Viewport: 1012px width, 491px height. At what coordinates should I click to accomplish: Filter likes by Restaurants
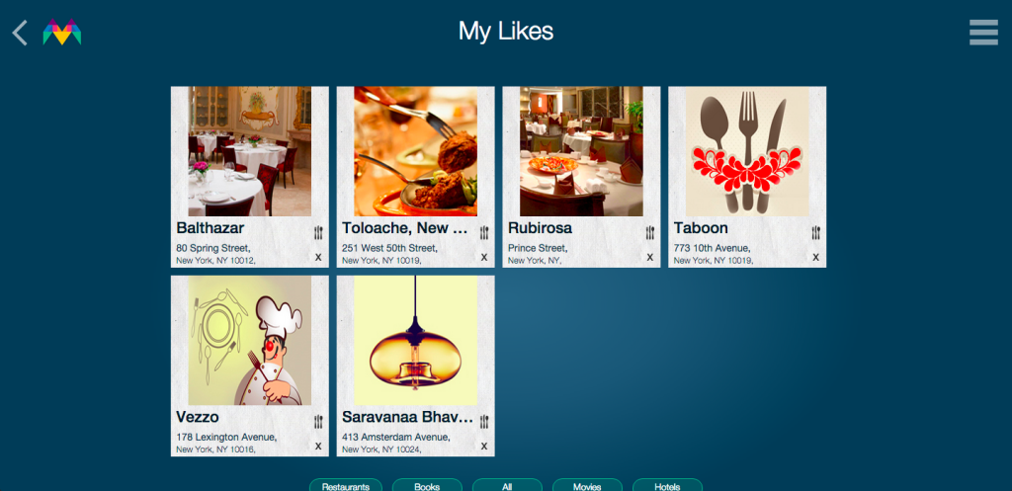point(346,486)
